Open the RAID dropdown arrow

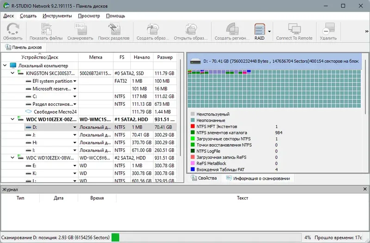coord(269,31)
